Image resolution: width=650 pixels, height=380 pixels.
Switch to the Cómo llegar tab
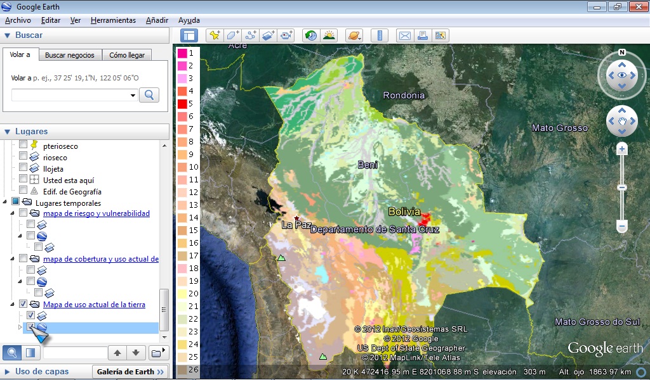point(126,54)
